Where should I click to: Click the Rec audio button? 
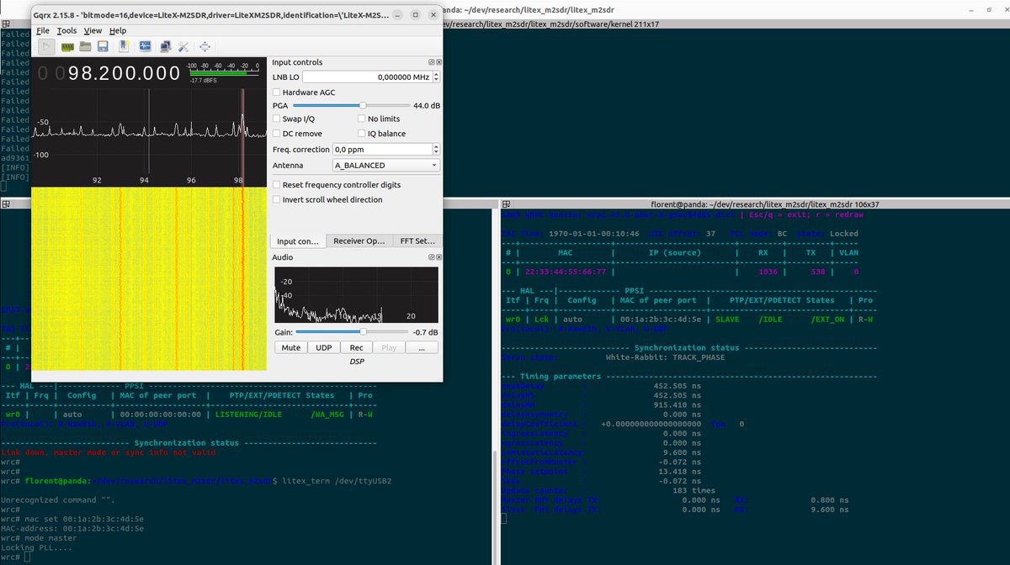pyautogui.click(x=356, y=347)
